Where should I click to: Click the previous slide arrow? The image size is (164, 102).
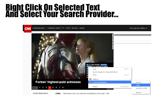coord(36,88)
